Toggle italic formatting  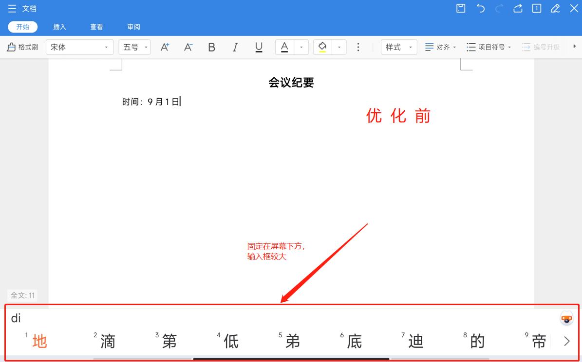[235, 47]
